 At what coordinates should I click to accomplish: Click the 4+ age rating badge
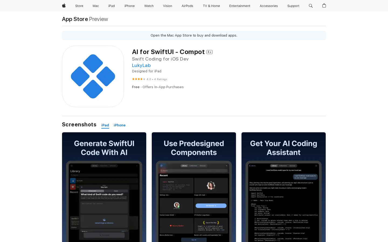click(x=210, y=52)
